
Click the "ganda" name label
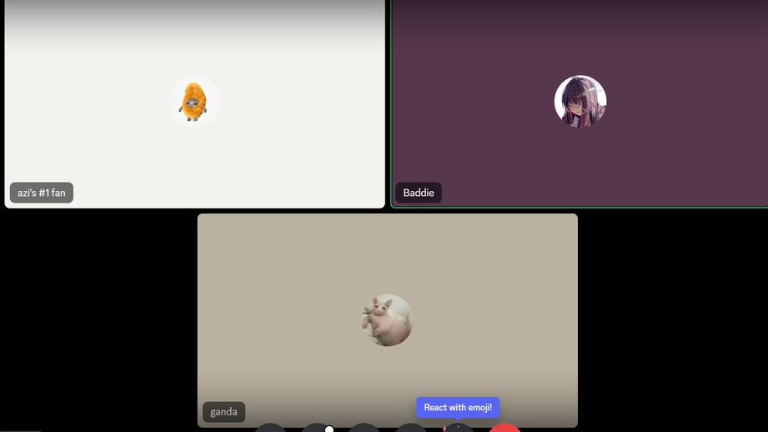pos(223,411)
